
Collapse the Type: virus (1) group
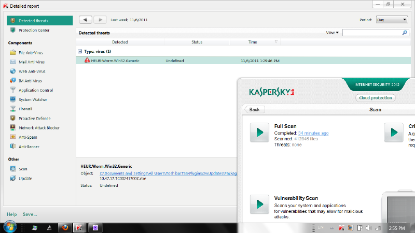point(80,51)
